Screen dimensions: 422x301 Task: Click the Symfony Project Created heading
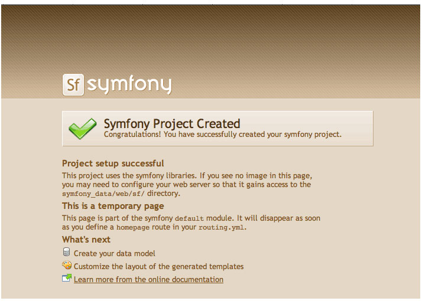[x=172, y=123]
